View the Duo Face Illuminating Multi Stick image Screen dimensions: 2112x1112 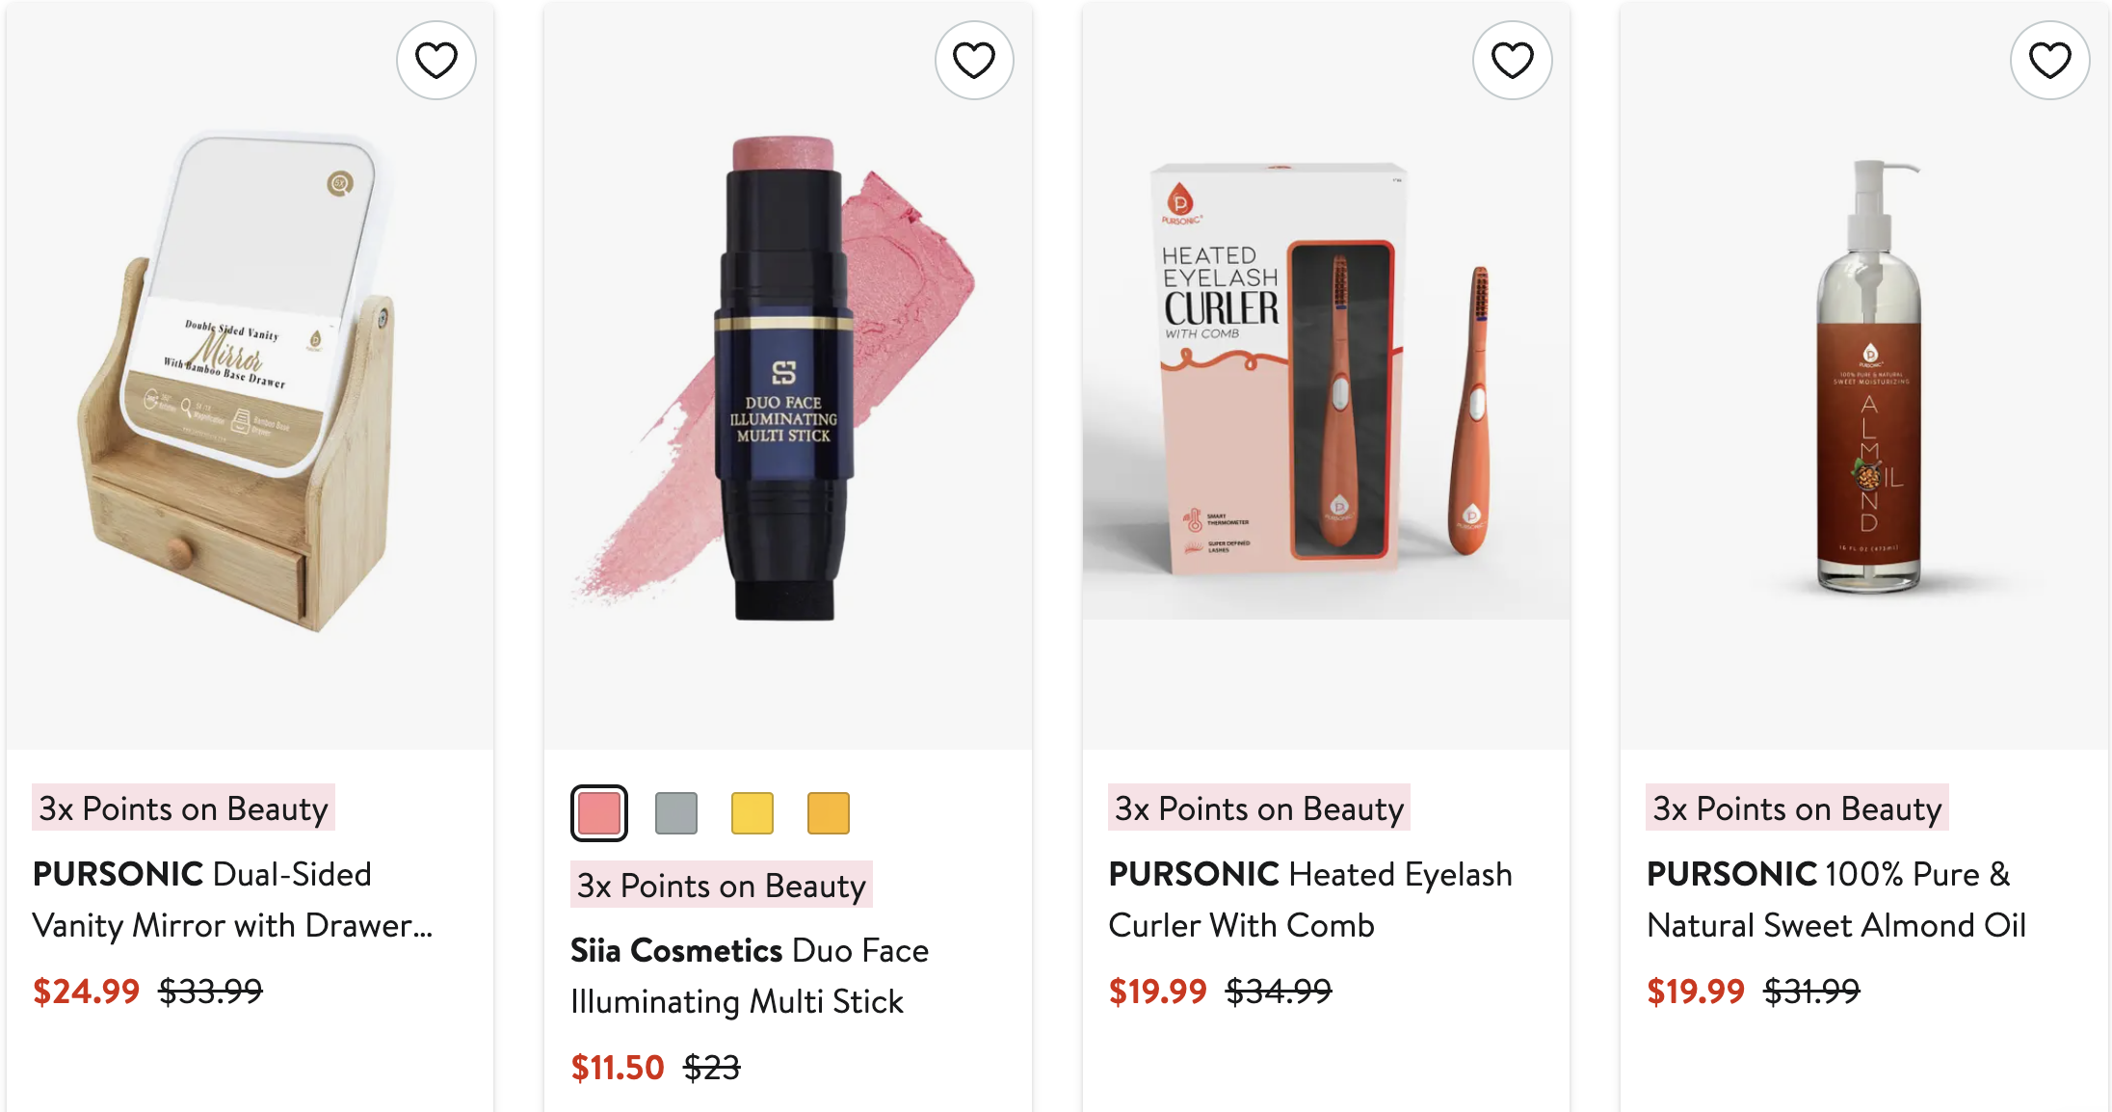coord(785,385)
